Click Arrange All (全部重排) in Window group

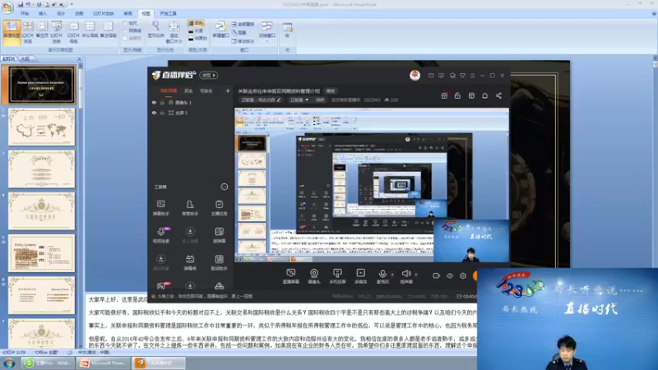(243, 25)
